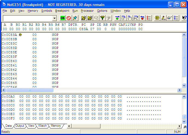
Task: Open the Edit menu
Action: (x=13, y=11)
